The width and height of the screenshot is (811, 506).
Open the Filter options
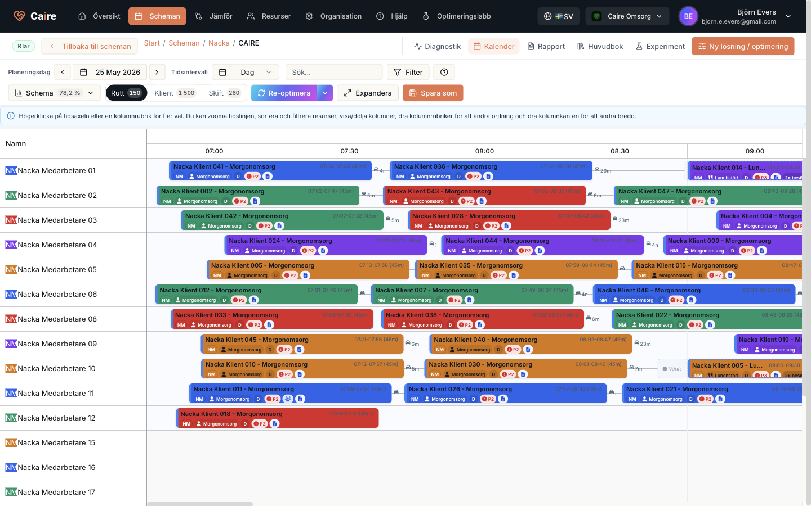pos(408,72)
